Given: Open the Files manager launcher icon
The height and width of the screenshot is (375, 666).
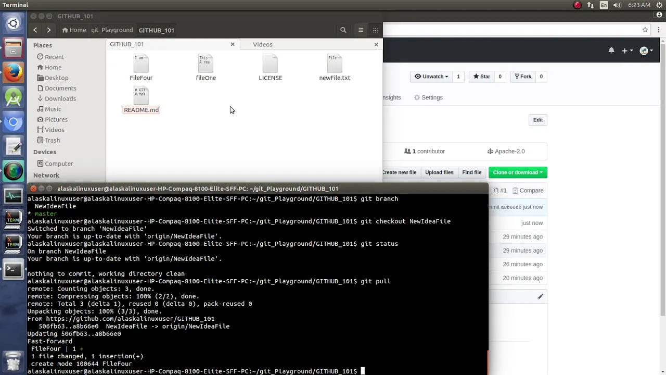Looking at the screenshot, I should pyautogui.click(x=14, y=48).
